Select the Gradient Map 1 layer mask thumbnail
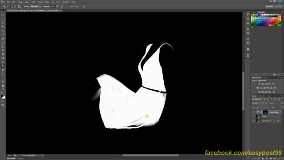 coord(265,112)
